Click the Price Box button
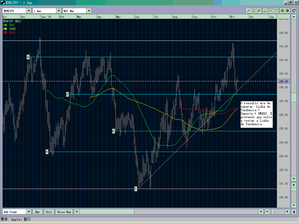The height and width of the screenshot is (224, 299). (64, 212)
